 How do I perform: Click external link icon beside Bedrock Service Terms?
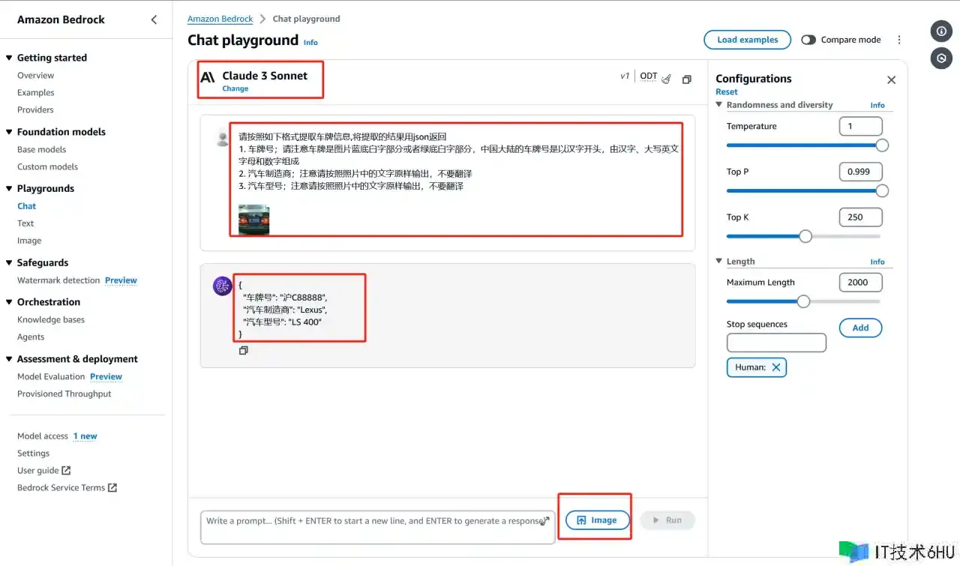click(112, 487)
